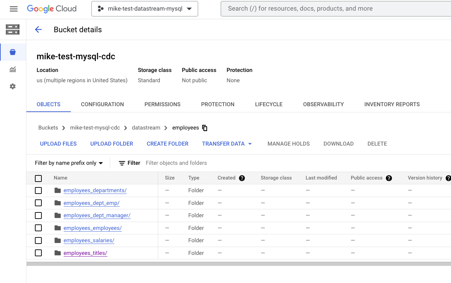Switch to the Objects tab
This screenshot has height=283, width=451.
[49, 104]
